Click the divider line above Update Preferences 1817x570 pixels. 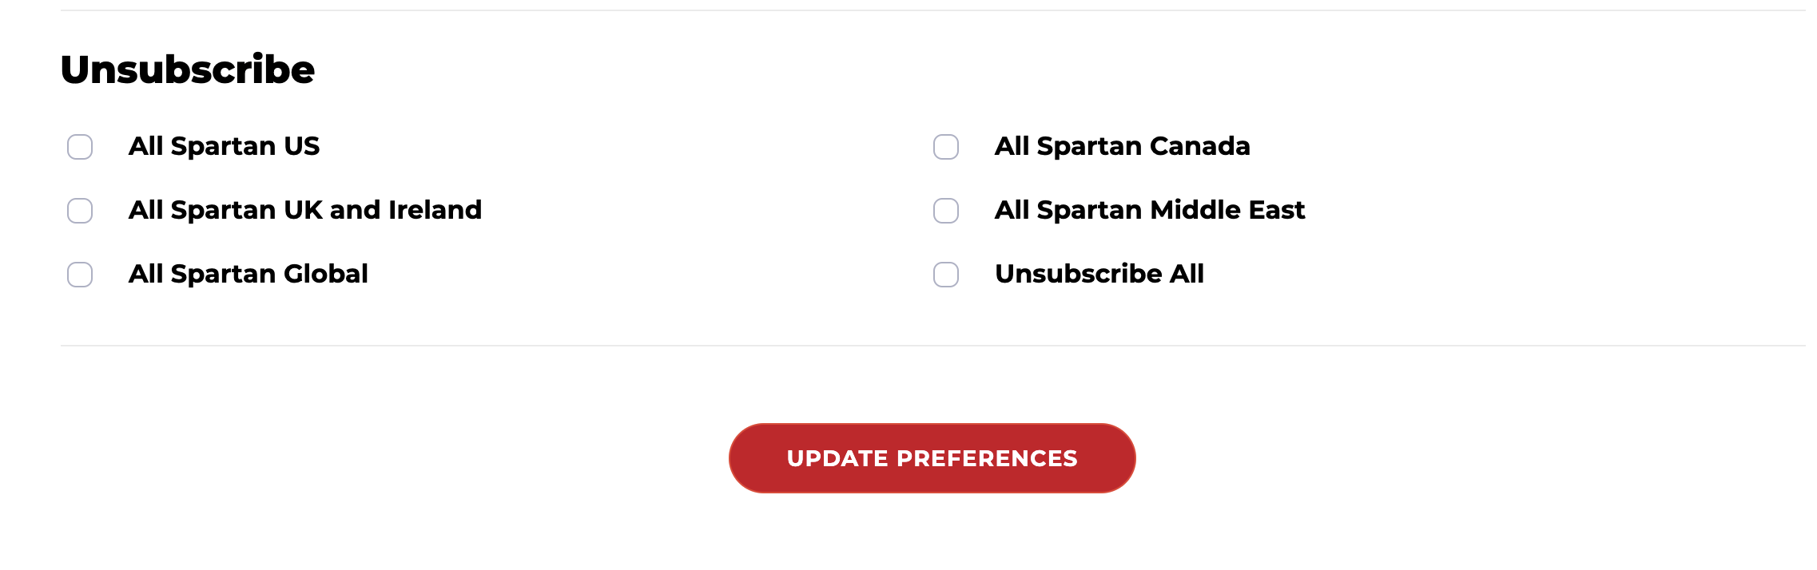[x=932, y=346]
